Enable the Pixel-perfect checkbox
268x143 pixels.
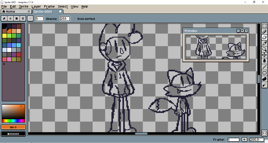(74, 19)
